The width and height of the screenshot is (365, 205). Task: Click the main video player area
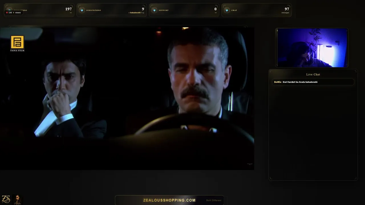point(127,98)
